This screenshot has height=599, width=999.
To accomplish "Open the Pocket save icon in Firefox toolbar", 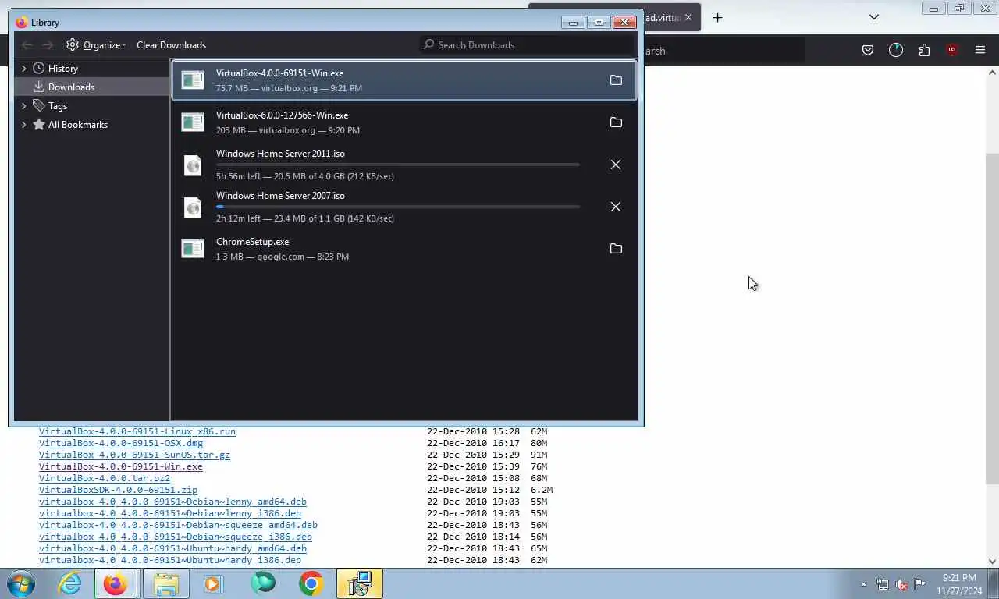I will coord(868,50).
